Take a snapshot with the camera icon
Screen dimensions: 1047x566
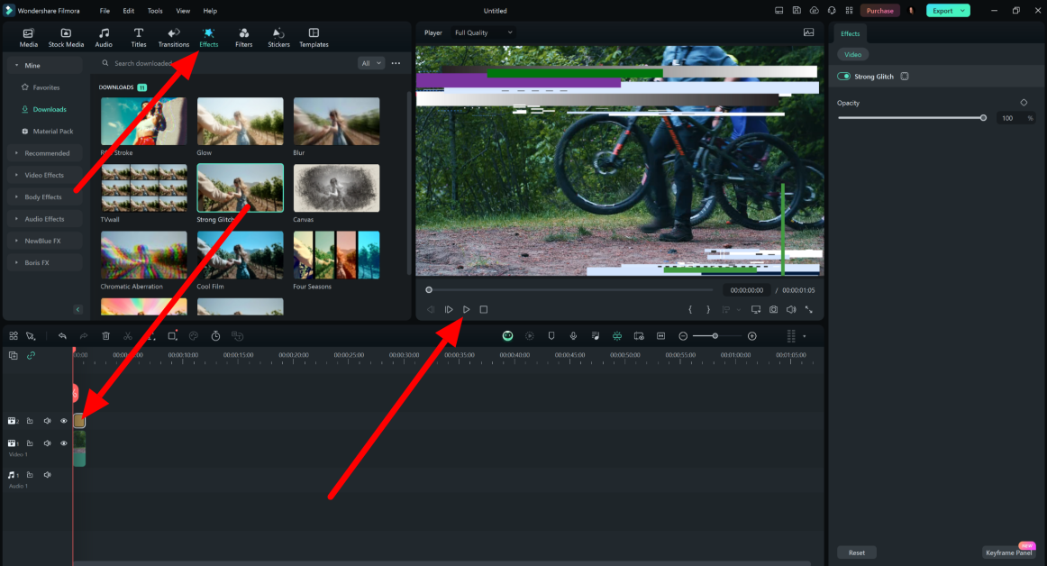tap(773, 309)
